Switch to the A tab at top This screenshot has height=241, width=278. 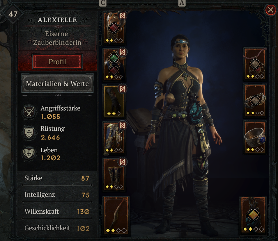coord(182,3)
